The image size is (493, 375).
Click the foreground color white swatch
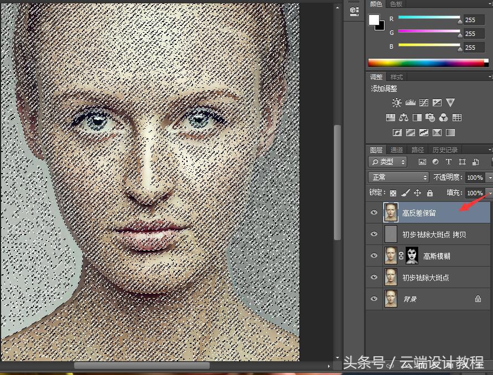pyautogui.click(x=375, y=20)
